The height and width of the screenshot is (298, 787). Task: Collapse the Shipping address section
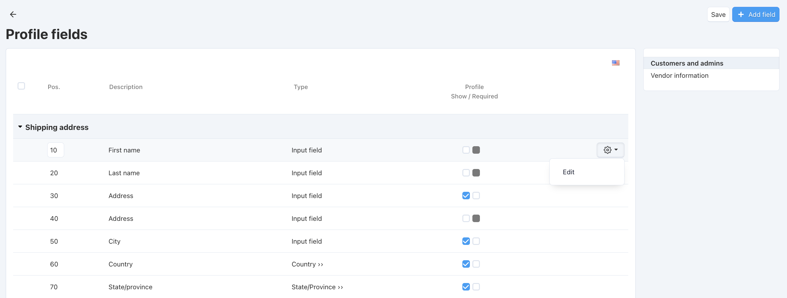pyautogui.click(x=20, y=127)
